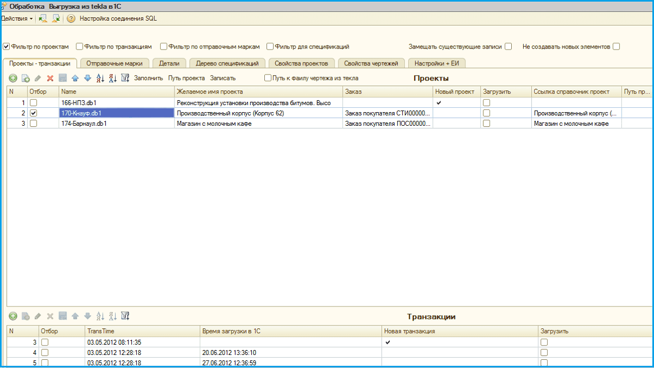
Task: Click the help question mark icon
Action: [71, 19]
